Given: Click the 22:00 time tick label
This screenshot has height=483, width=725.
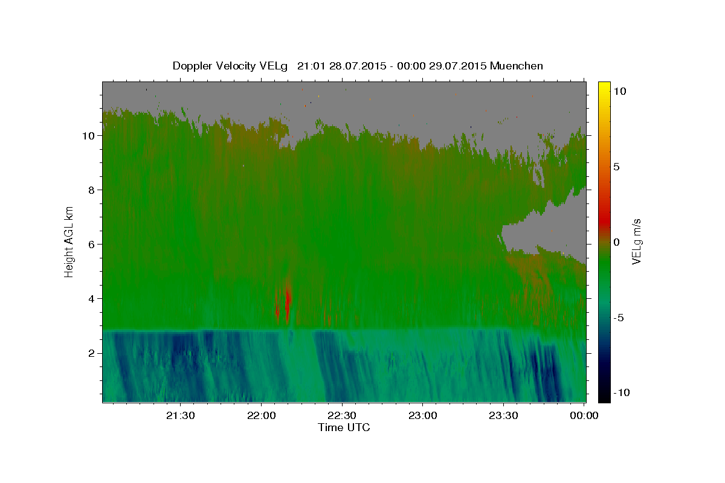Looking at the screenshot, I should [x=262, y=415].
